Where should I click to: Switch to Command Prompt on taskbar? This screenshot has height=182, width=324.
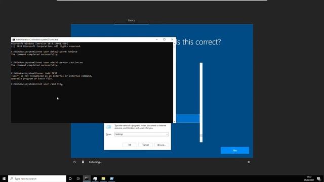click(87, 178)
